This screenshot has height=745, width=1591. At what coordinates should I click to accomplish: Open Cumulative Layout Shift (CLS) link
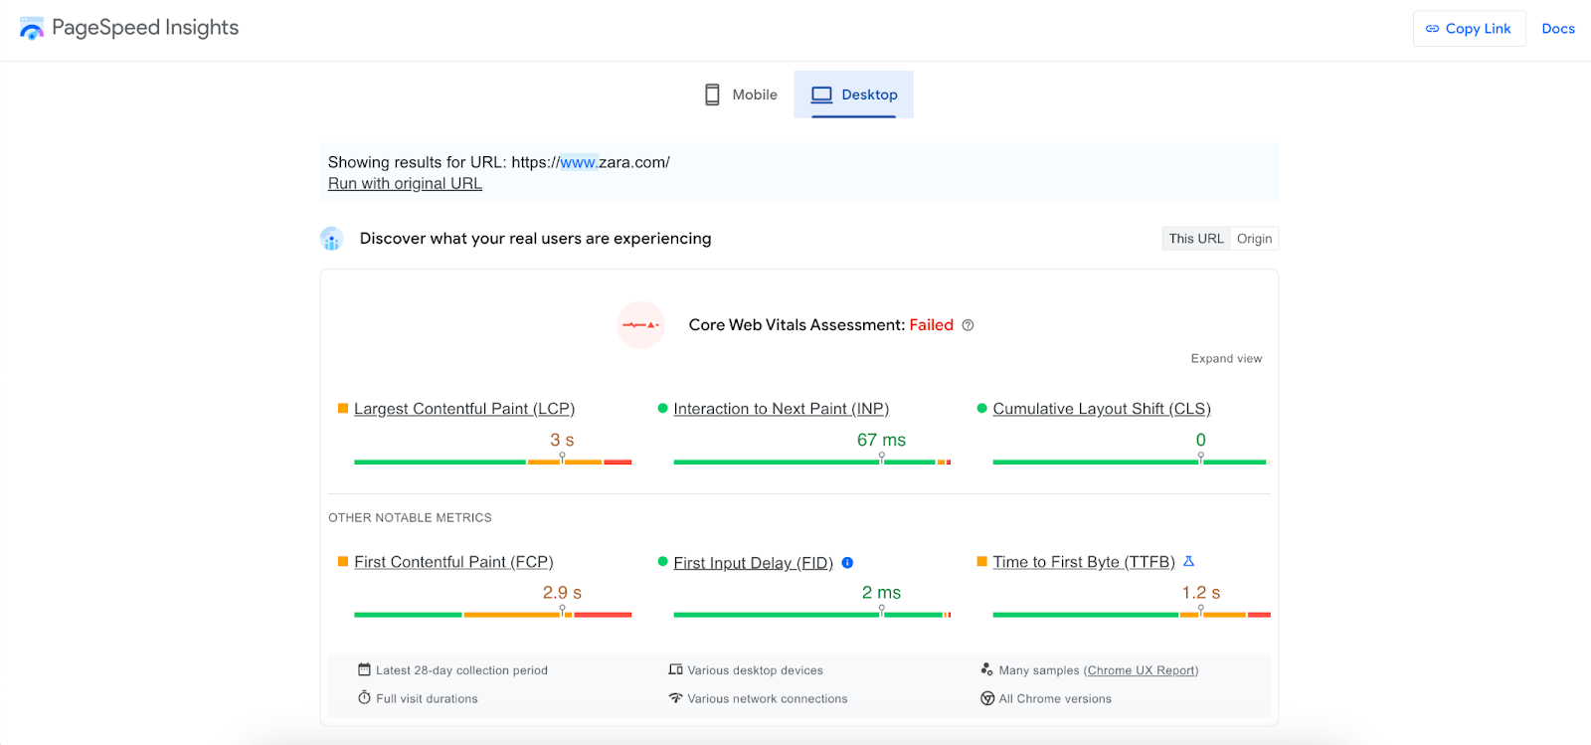[x=1102, y=409]
